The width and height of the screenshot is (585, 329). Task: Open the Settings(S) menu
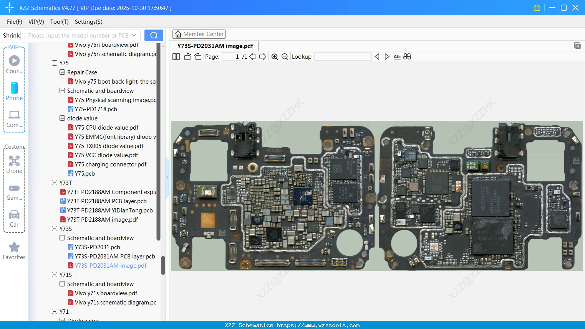pos(89,22)
